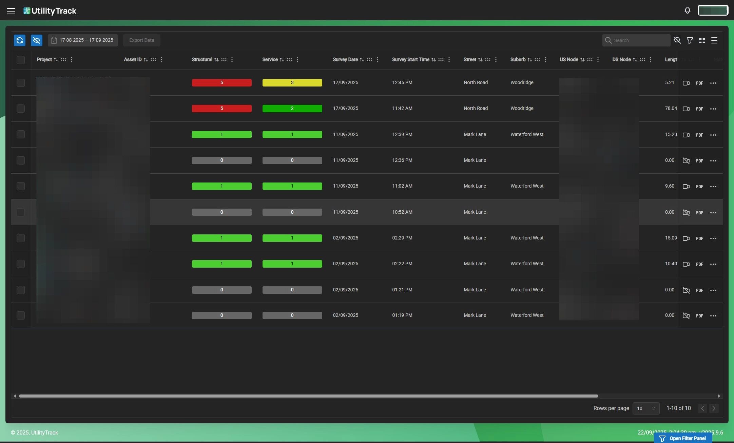
Task: Open PDF for 11:42 AM North Road survey
Action: (699, 109)
